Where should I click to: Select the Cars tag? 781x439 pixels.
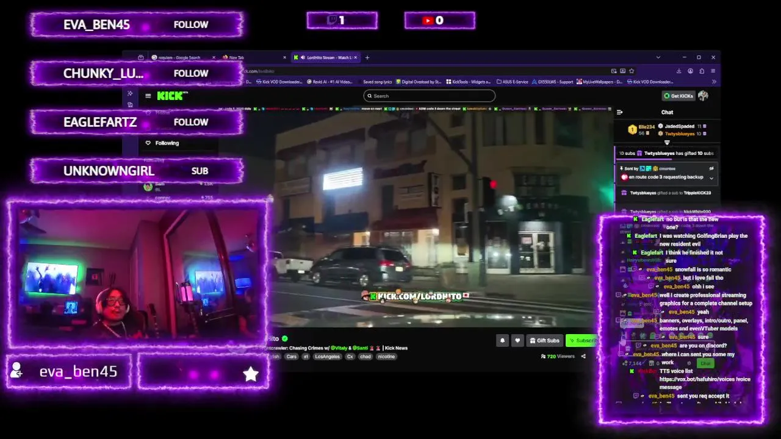click(292, 357)
